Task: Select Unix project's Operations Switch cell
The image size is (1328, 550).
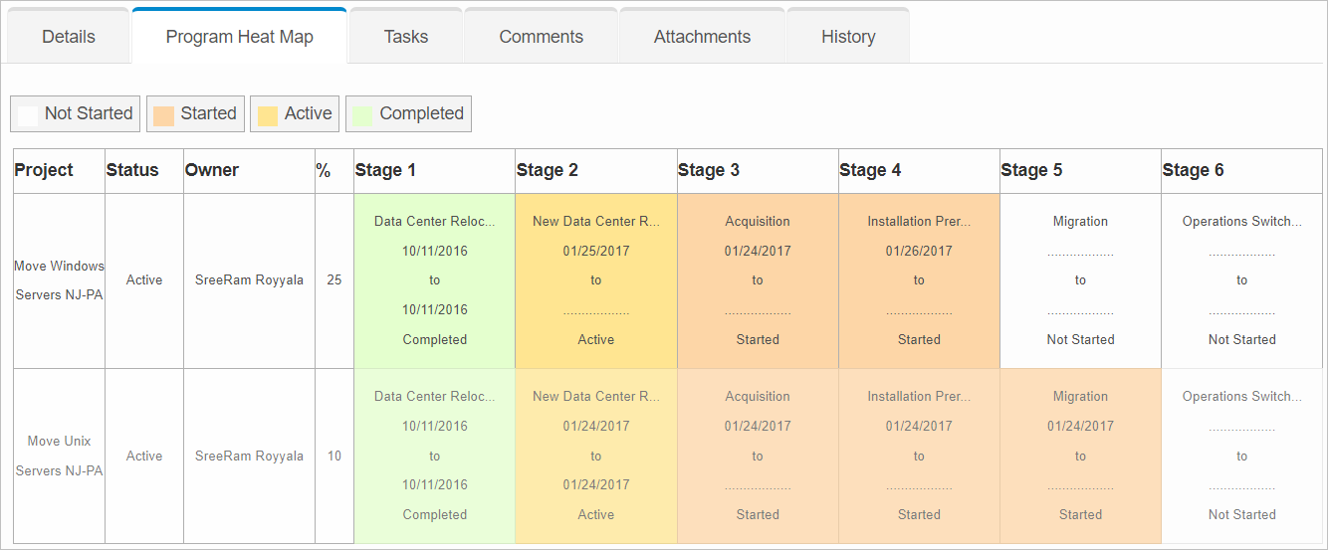Action: click(x=1241, y=456)
